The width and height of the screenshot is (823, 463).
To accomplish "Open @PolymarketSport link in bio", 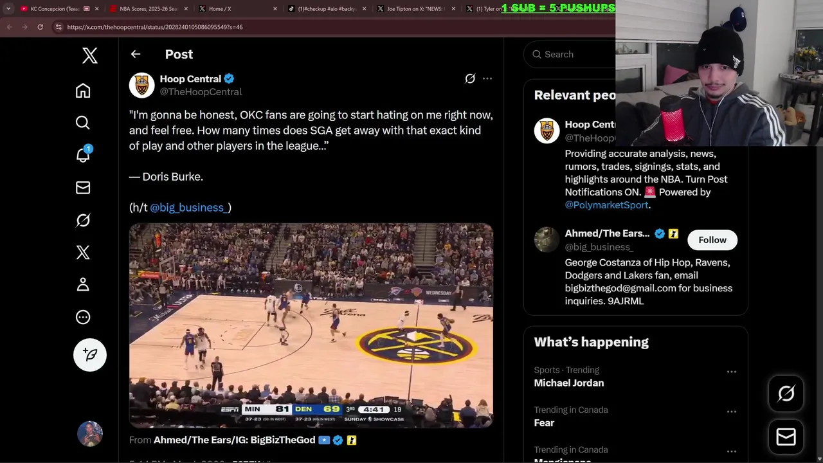I will click(x=606, y=205).
